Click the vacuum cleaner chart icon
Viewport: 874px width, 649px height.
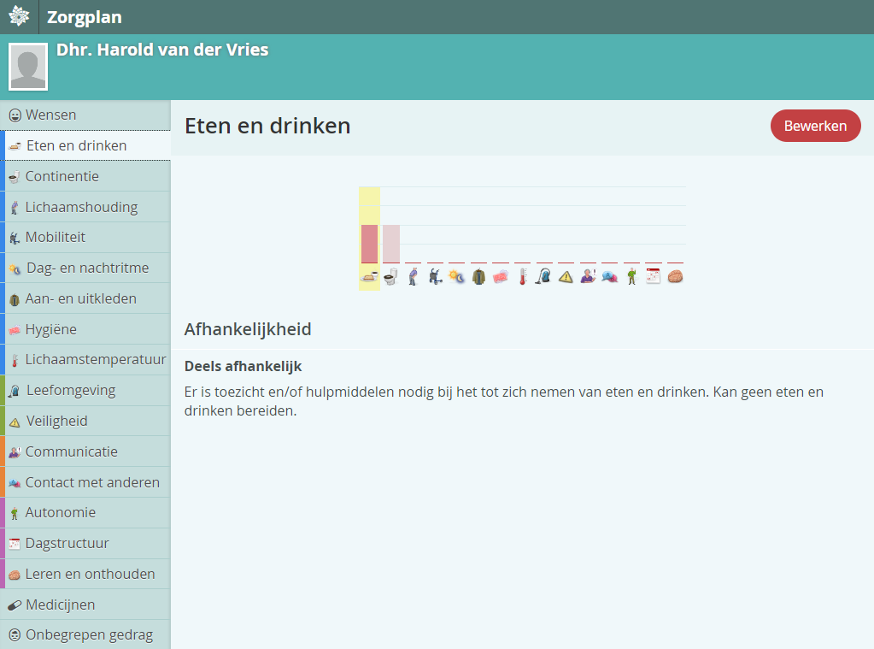click(x=543, y=276)
